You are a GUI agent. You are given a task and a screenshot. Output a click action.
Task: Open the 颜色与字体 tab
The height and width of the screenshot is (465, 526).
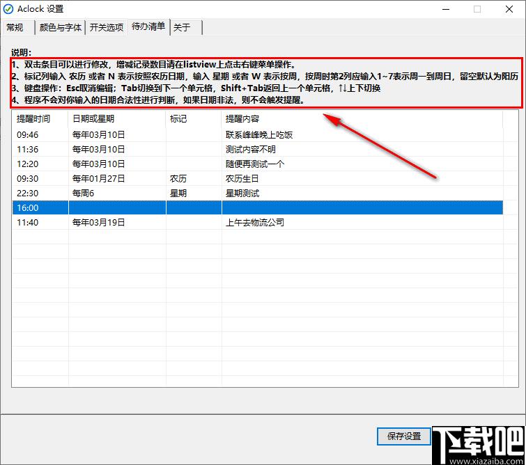coord(61,27)
